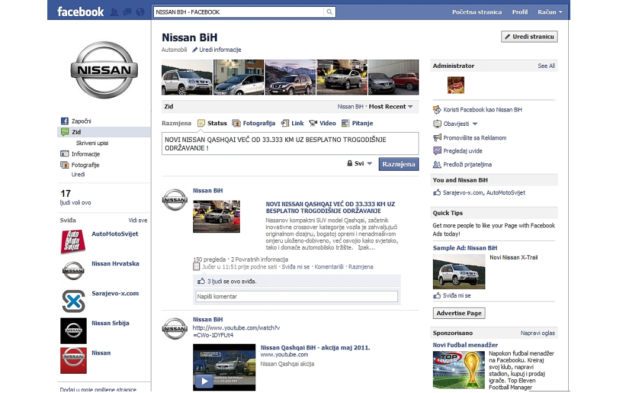Click the Pathfinder mountains cover photo
623x393 pixels.
[290, 77]
